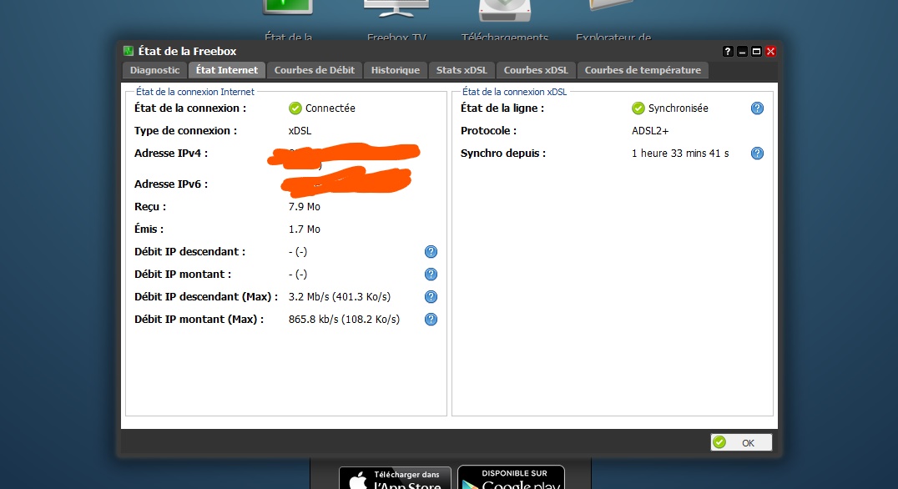The height and width of the screenshot is (489, 898).
Task: Click the Disponible sur Google Play badge
Action: [512, 477]
